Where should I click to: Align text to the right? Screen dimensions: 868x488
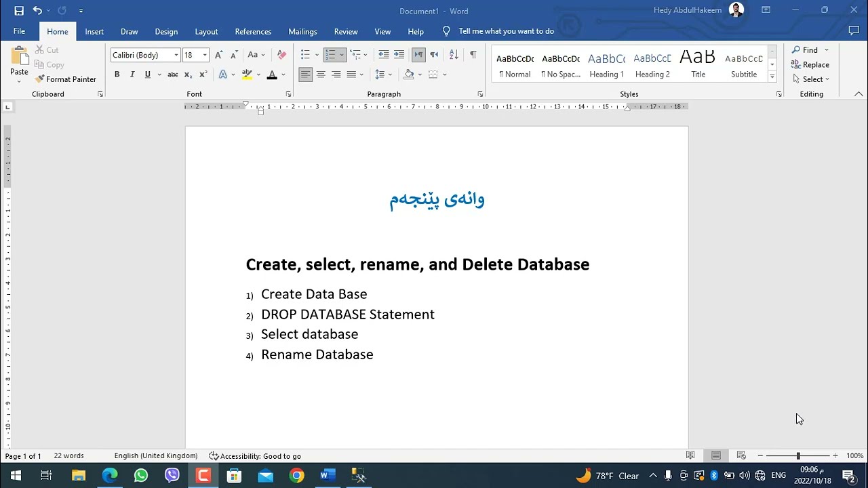[336, 75]
